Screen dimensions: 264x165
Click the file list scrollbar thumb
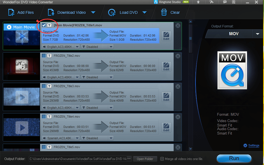[x=191, y=38]
